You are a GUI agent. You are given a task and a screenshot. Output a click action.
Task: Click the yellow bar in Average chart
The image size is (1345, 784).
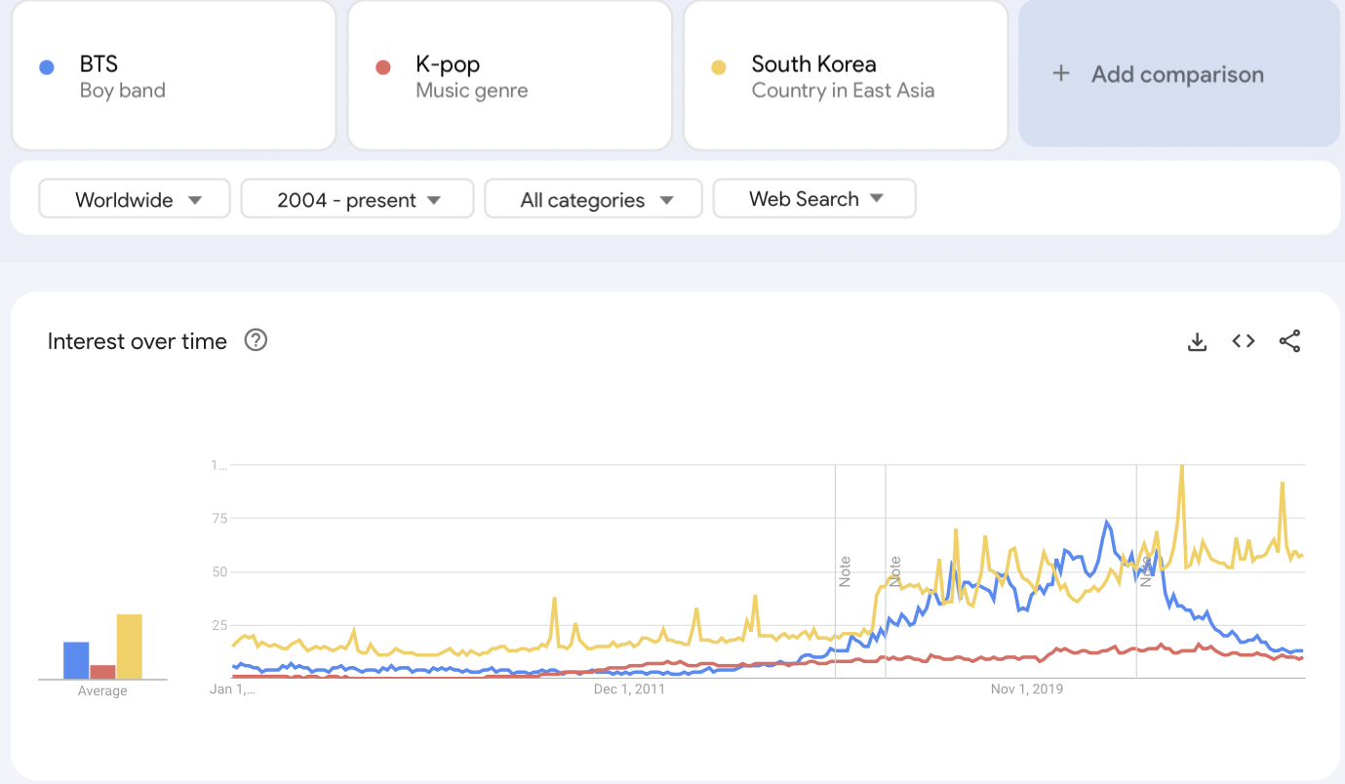click(129, 647)
